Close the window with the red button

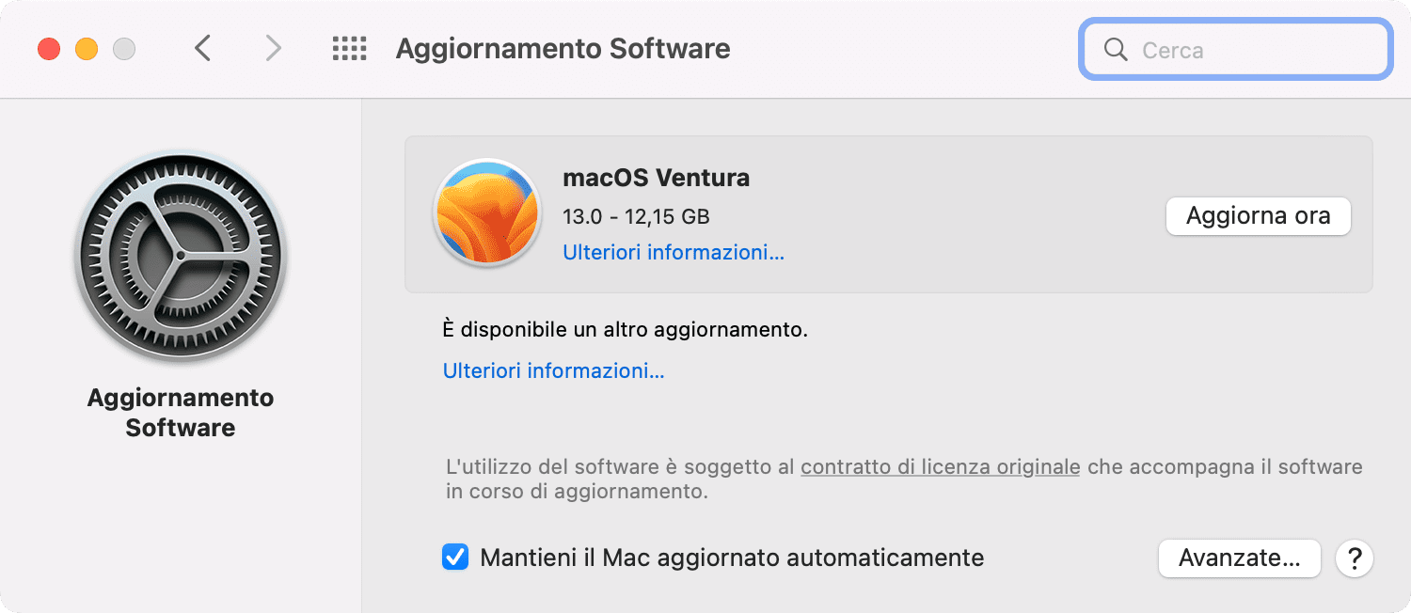[x=49, y=49]
